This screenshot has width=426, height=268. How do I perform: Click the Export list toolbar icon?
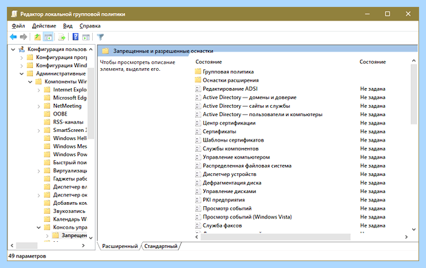pos(62,37)
